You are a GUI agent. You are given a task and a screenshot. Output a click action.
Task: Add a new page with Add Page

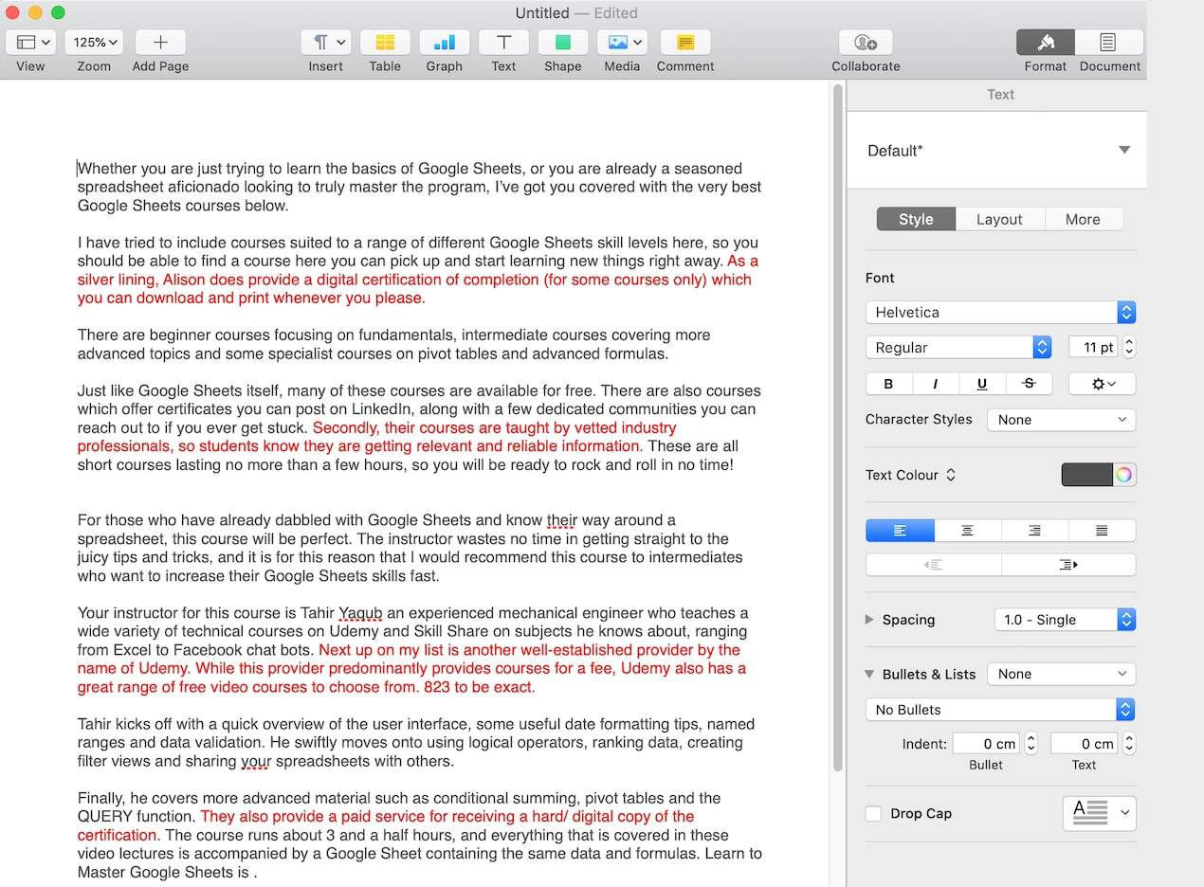click(159, 42)
